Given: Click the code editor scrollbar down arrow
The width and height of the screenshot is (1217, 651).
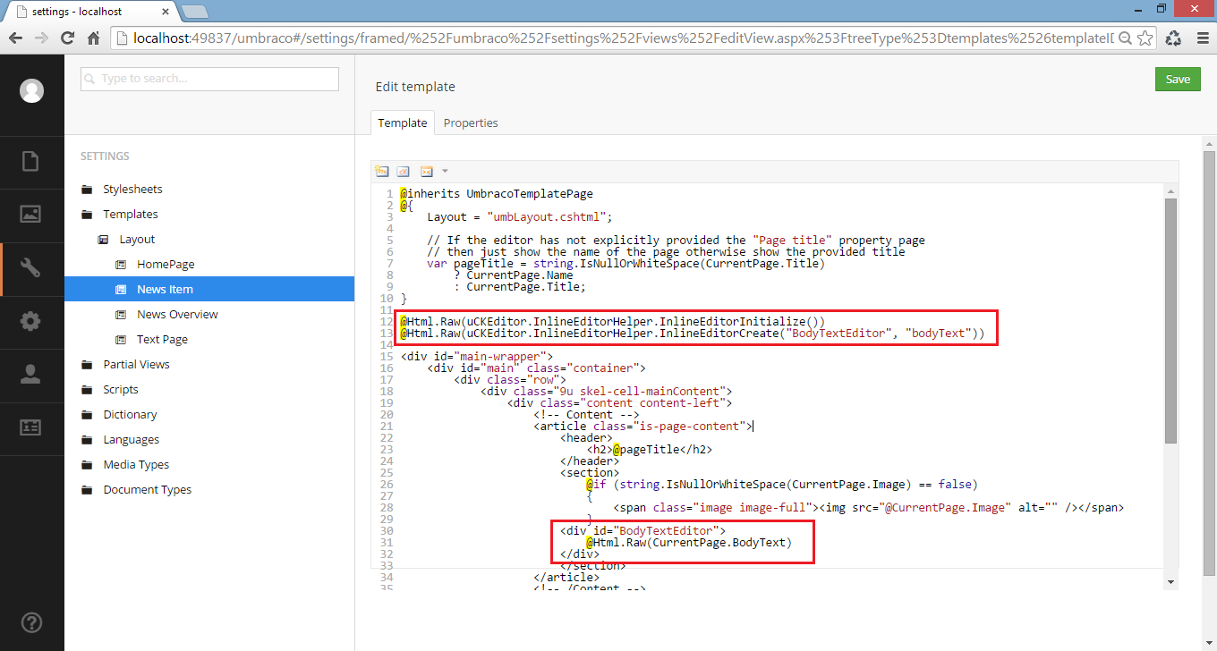Looking at the screenshot, I should (x=1171, y=582).
